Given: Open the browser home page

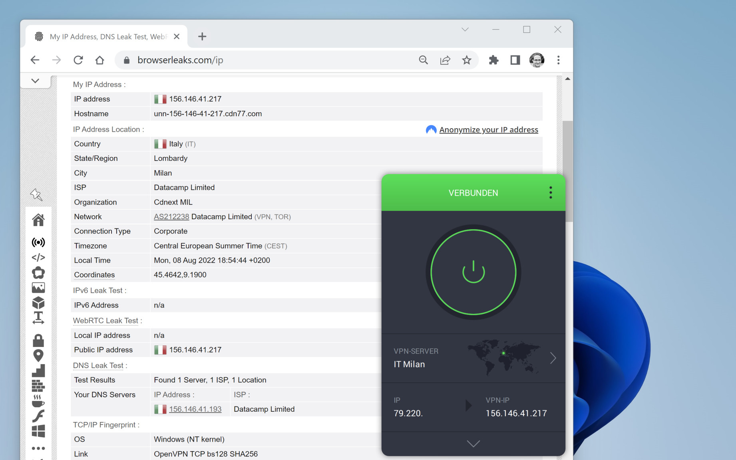Looking at the screenshot, I should [x=100, y=60].
